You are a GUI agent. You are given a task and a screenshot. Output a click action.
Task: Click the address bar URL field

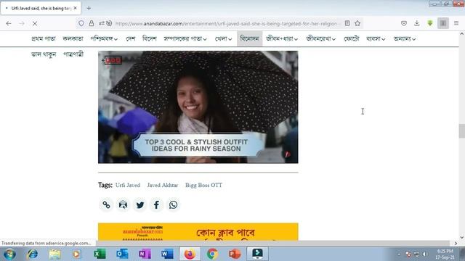tap(226, 23)
